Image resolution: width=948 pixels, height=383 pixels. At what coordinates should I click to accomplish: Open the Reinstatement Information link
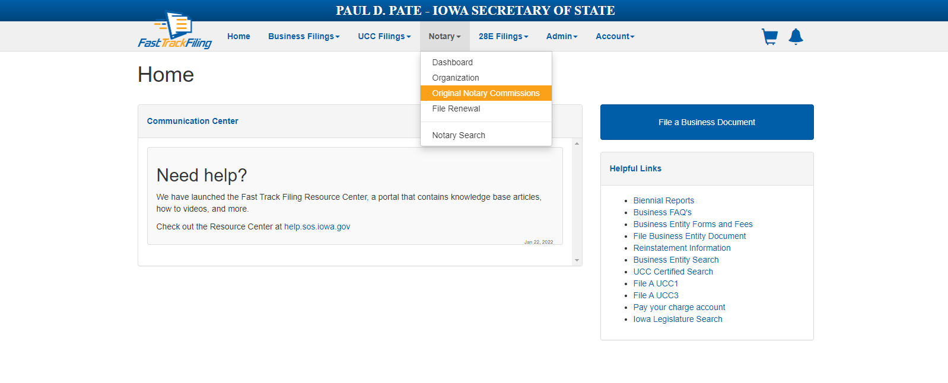[682, 248]
